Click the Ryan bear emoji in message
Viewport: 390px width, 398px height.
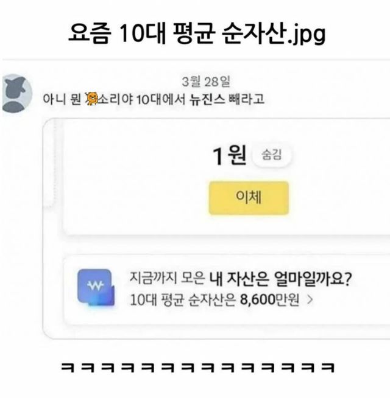[92, 99]
